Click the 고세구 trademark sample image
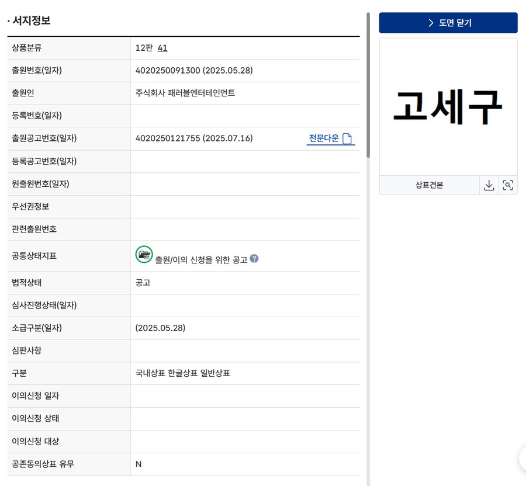The width and height of the screenshot is (526, 486). (448, 106)
